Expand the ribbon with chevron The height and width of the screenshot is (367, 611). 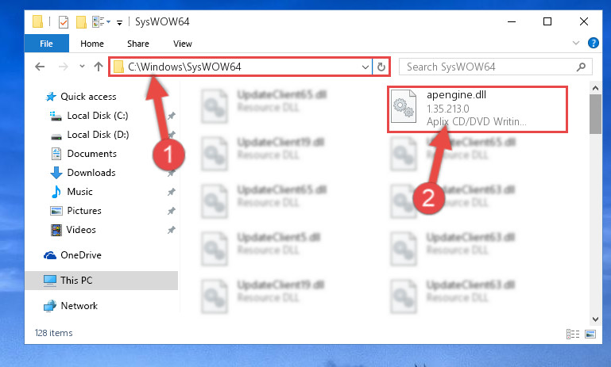(x=576, y=43)
